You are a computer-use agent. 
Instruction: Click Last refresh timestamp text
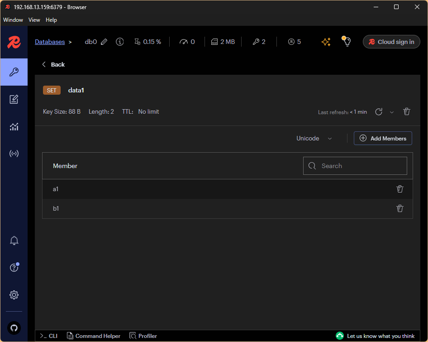(x=342, y=112)
